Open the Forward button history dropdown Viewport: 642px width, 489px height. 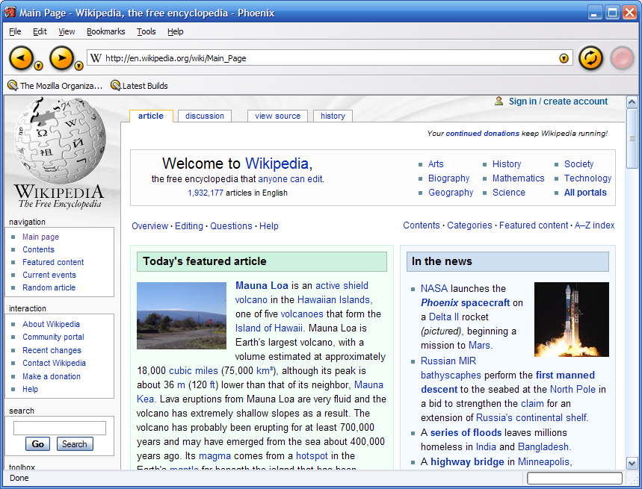[79, 66]
